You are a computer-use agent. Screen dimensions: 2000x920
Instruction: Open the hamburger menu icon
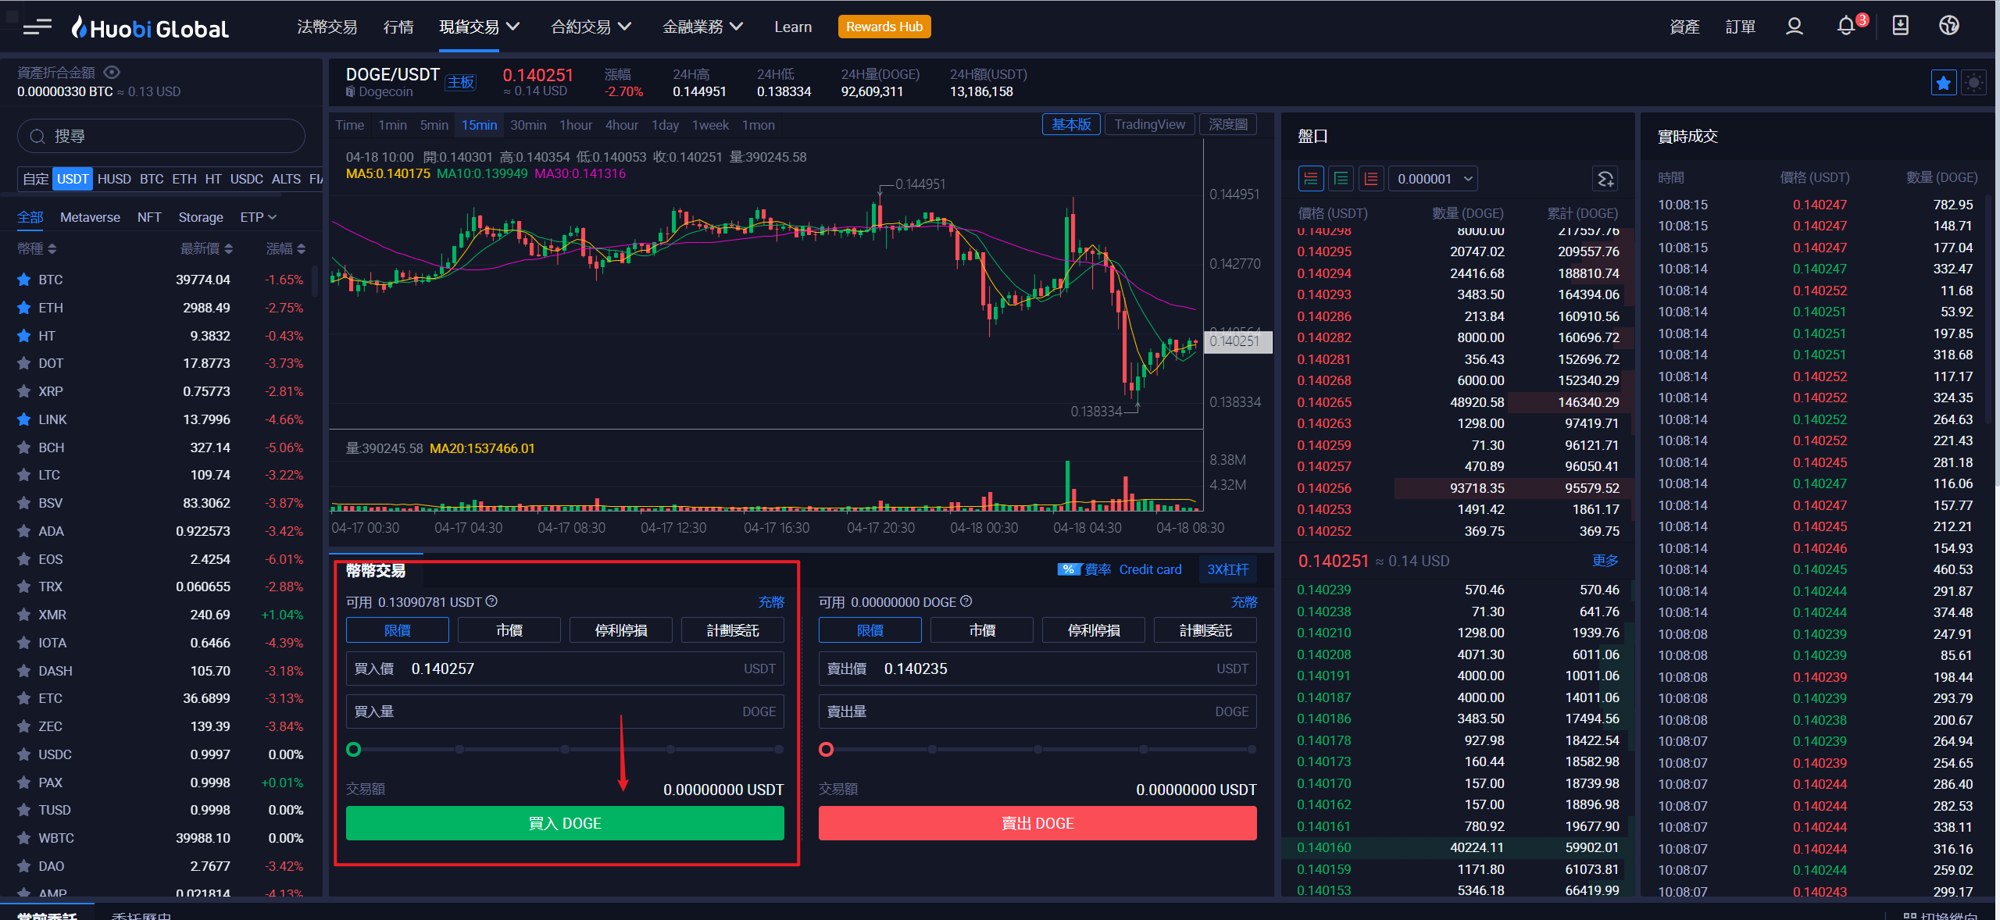click(x=37, y=28)
